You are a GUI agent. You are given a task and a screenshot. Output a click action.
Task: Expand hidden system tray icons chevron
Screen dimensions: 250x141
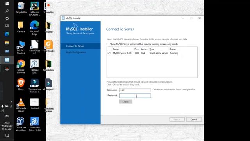[x=11, y=102]
